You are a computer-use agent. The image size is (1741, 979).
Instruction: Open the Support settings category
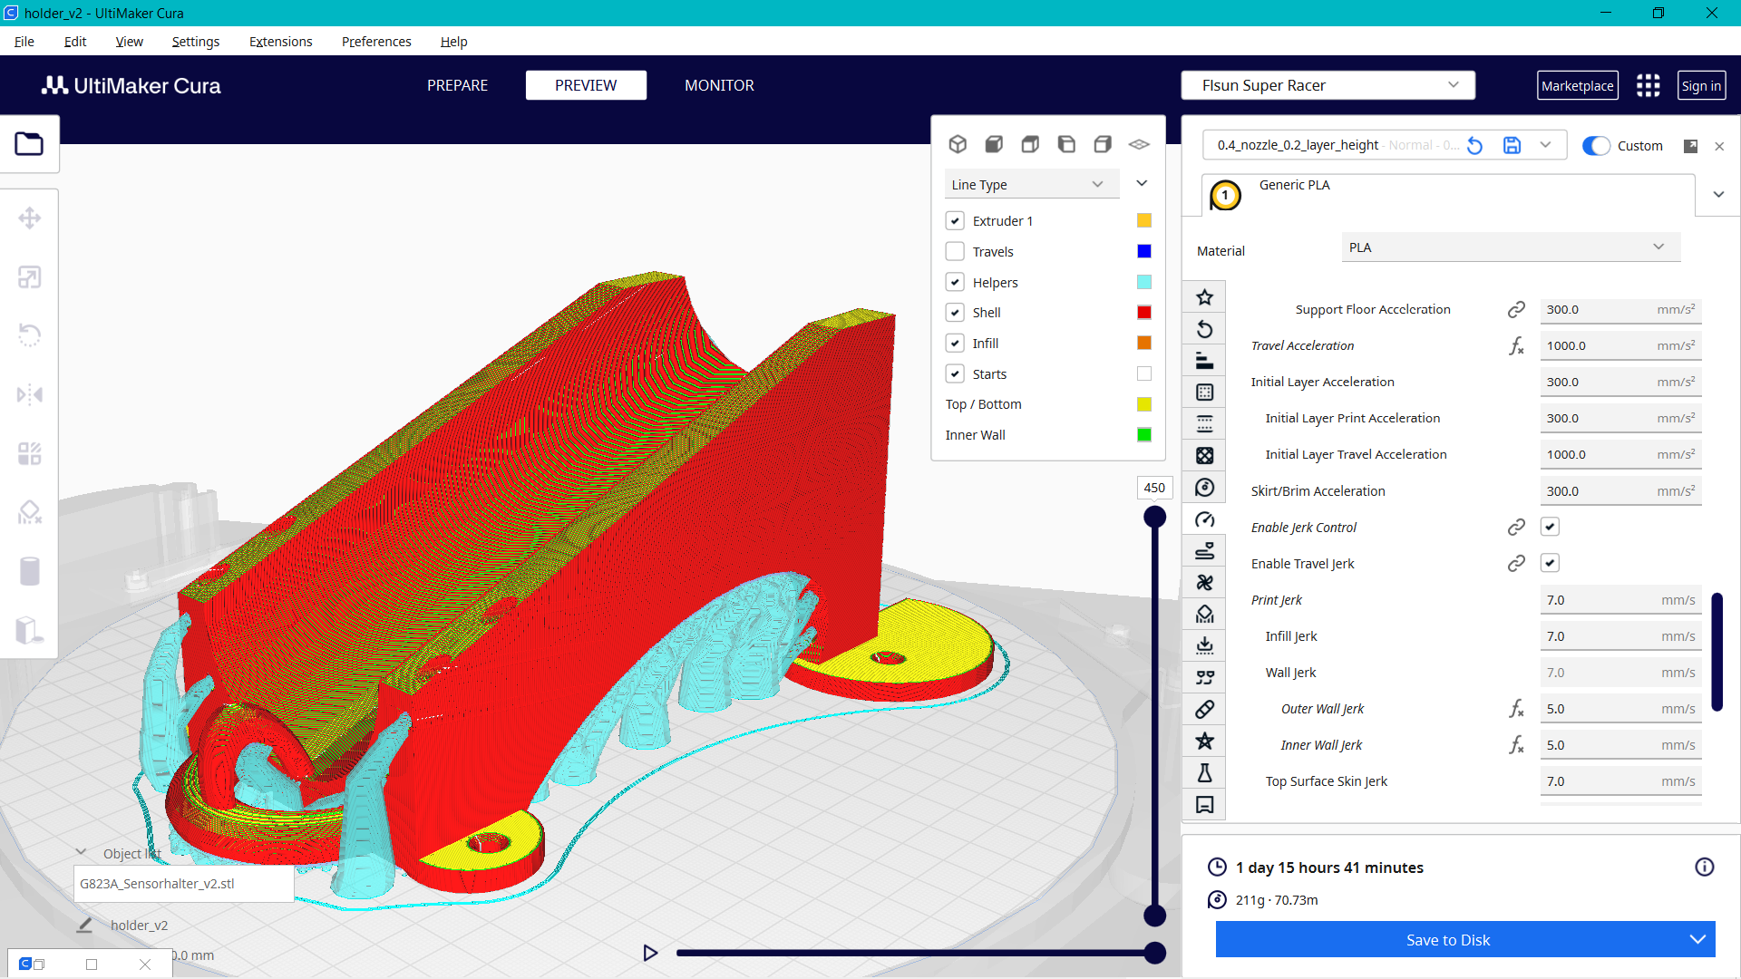[1204, 614]
